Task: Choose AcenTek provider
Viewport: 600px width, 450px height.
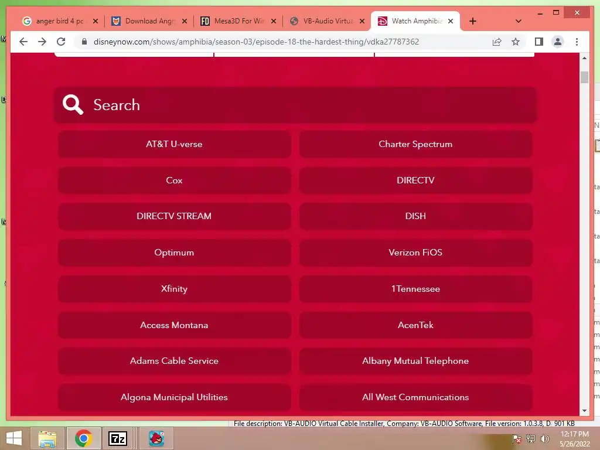Action: click(415, 325)
